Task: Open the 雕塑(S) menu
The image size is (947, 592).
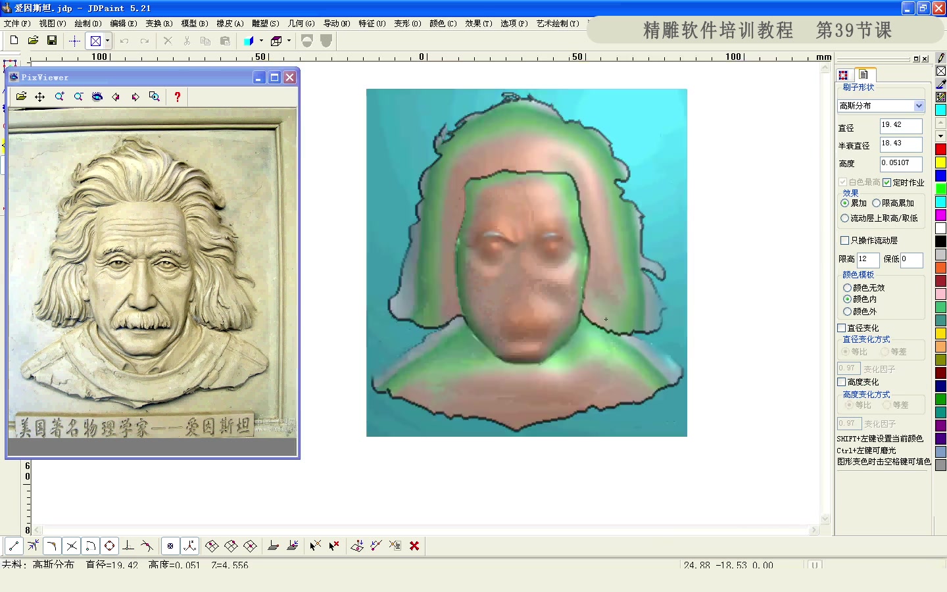Action: (x=266, y=23)
